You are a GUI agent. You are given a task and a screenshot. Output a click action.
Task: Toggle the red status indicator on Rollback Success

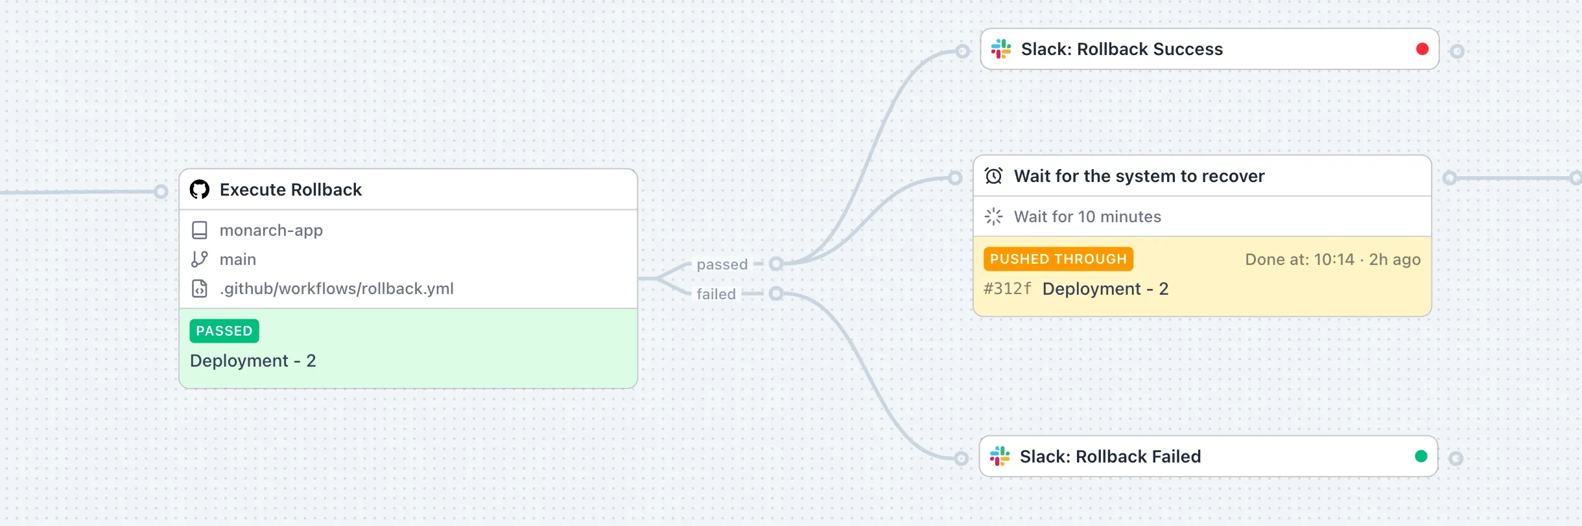tap(1422, 47)
